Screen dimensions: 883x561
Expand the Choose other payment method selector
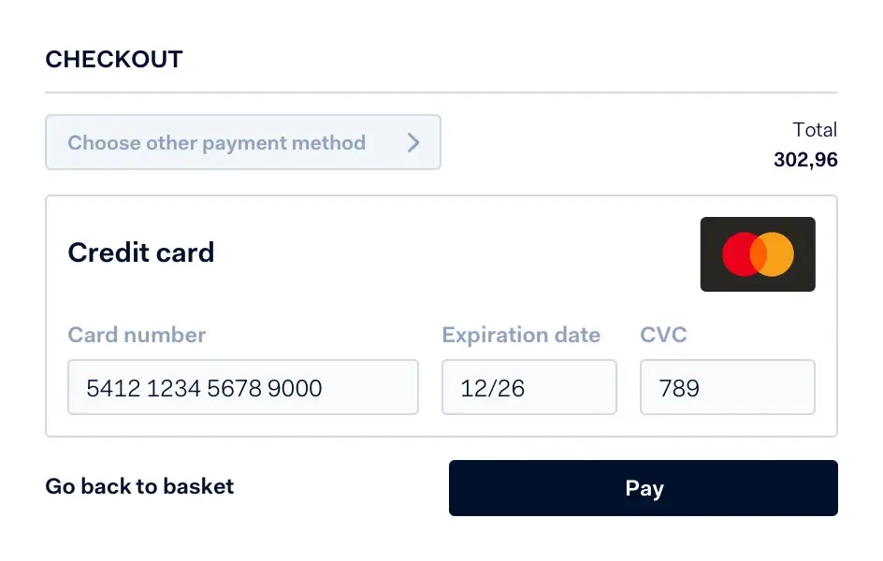(x=243, y=142)
